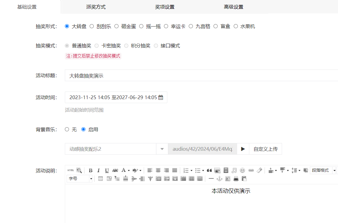This screenshot has height=223, width=338.
Task: Select 卡密抽奖 lottery mode
Action: [97, 45]
